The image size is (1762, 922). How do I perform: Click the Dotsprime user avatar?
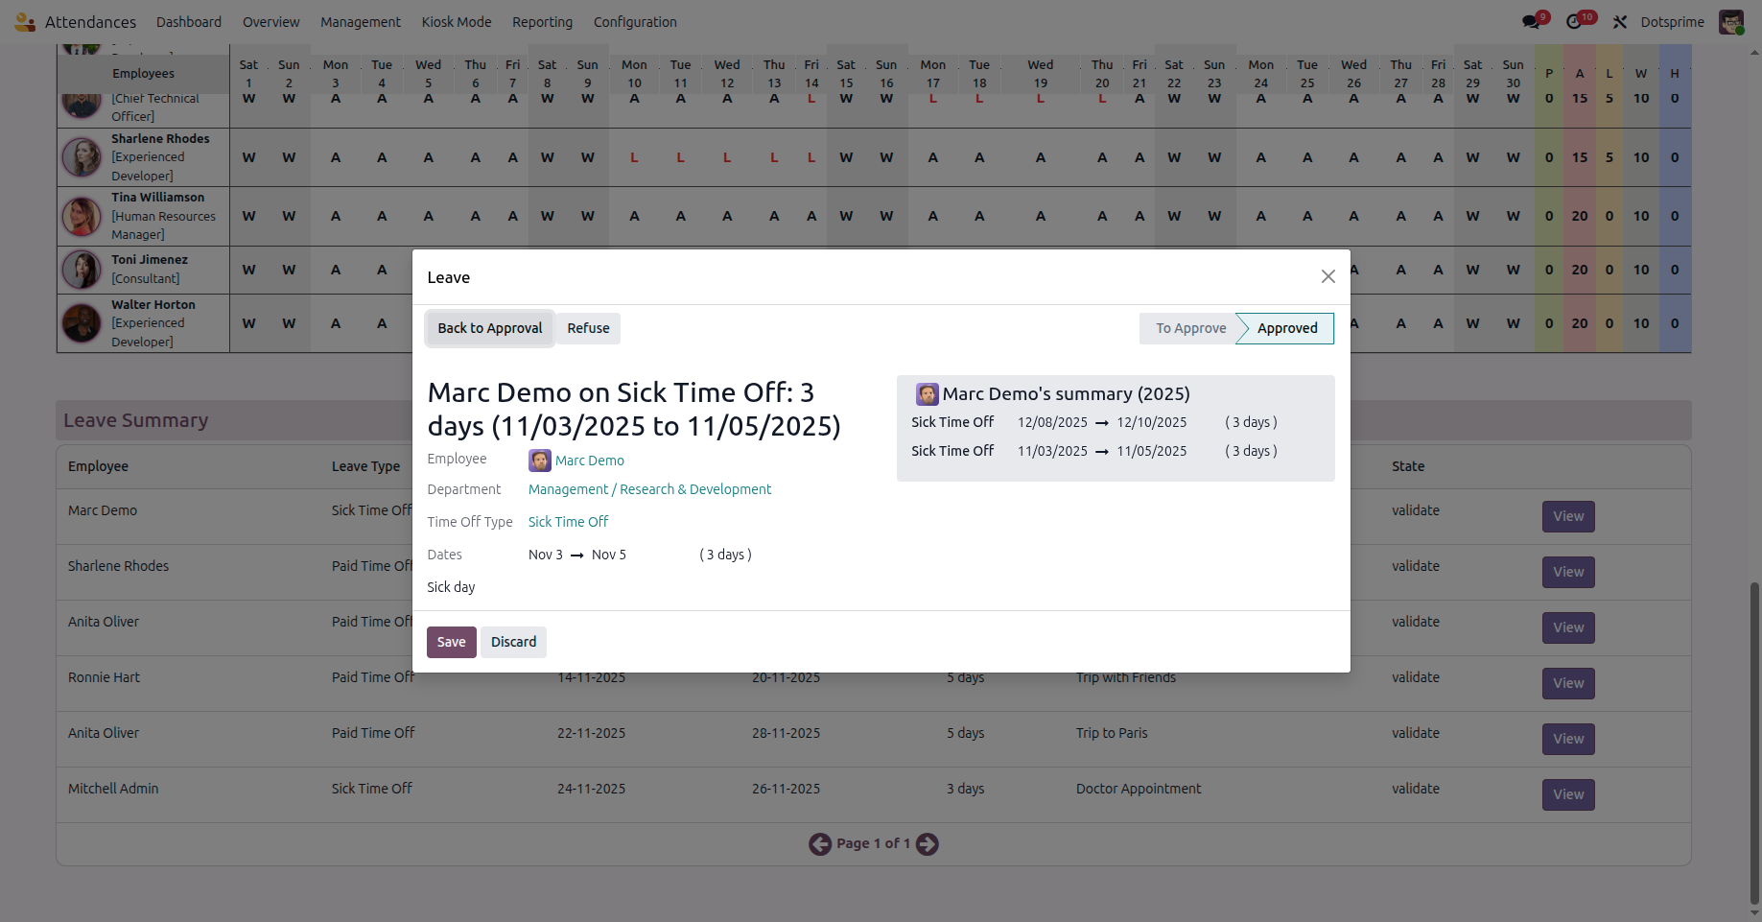[1731, 21]
